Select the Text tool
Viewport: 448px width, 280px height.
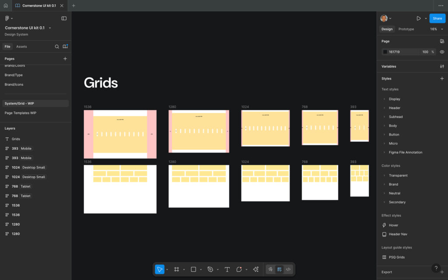pyautogui.click(x=227, y=269)
